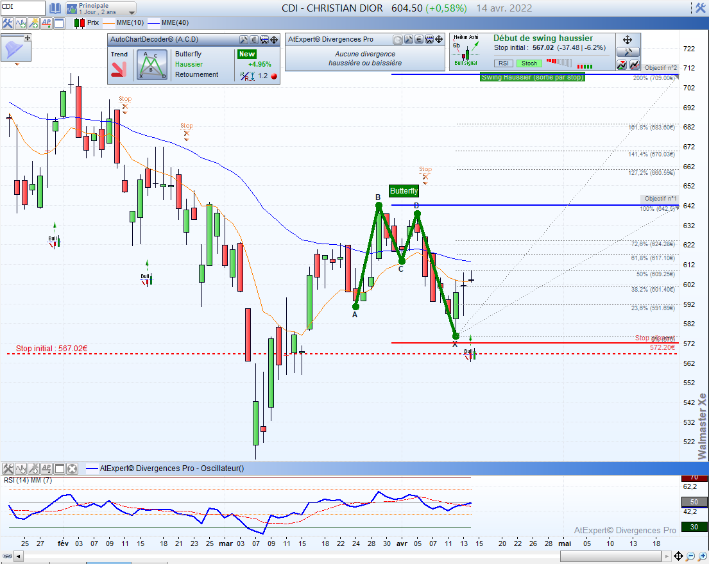Click the RSI 50 level marker
Screen dimensions: 709x564
tap(694, 502)
